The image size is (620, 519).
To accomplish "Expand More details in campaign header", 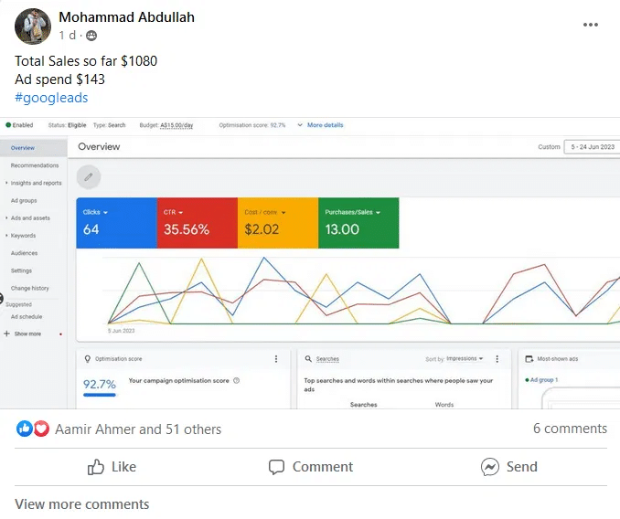I will point(321,125).
